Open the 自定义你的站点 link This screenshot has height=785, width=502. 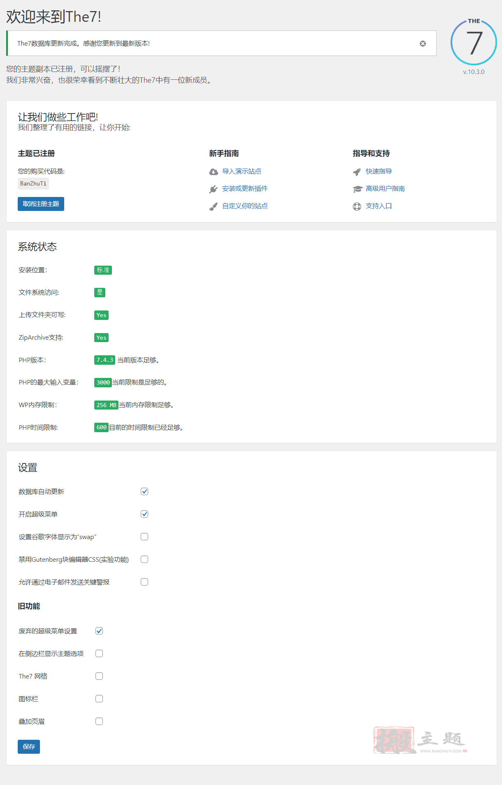tap(245, 206)
